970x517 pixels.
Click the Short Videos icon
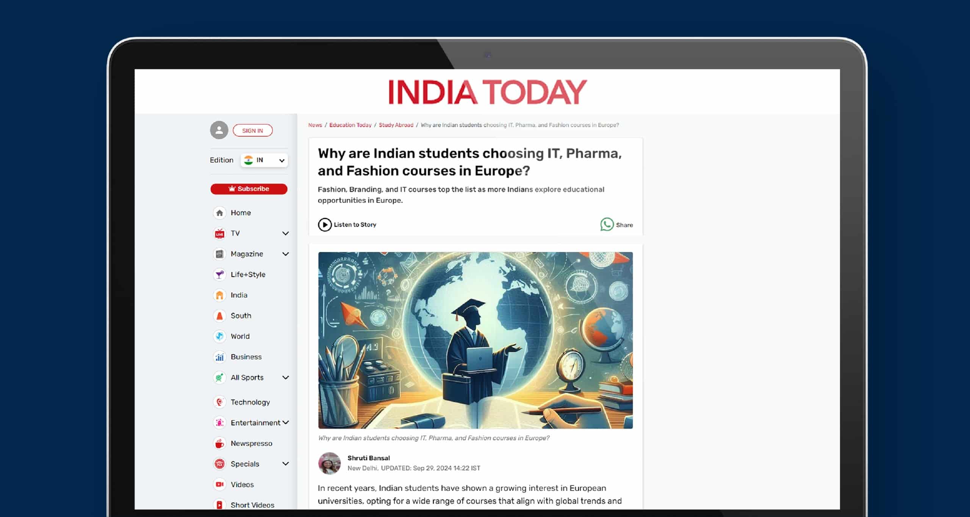(x=219, y=505)
